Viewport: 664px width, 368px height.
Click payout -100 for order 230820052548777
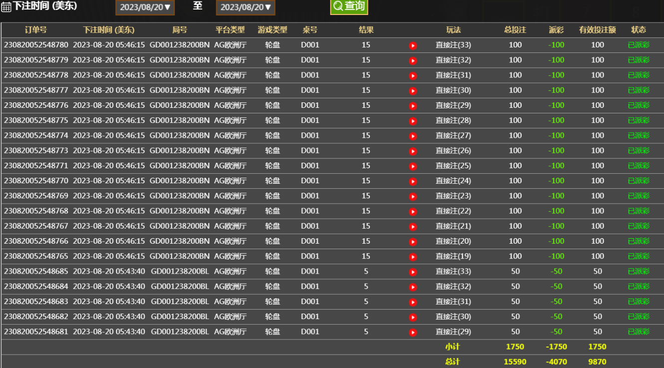(x=556, y=90)
